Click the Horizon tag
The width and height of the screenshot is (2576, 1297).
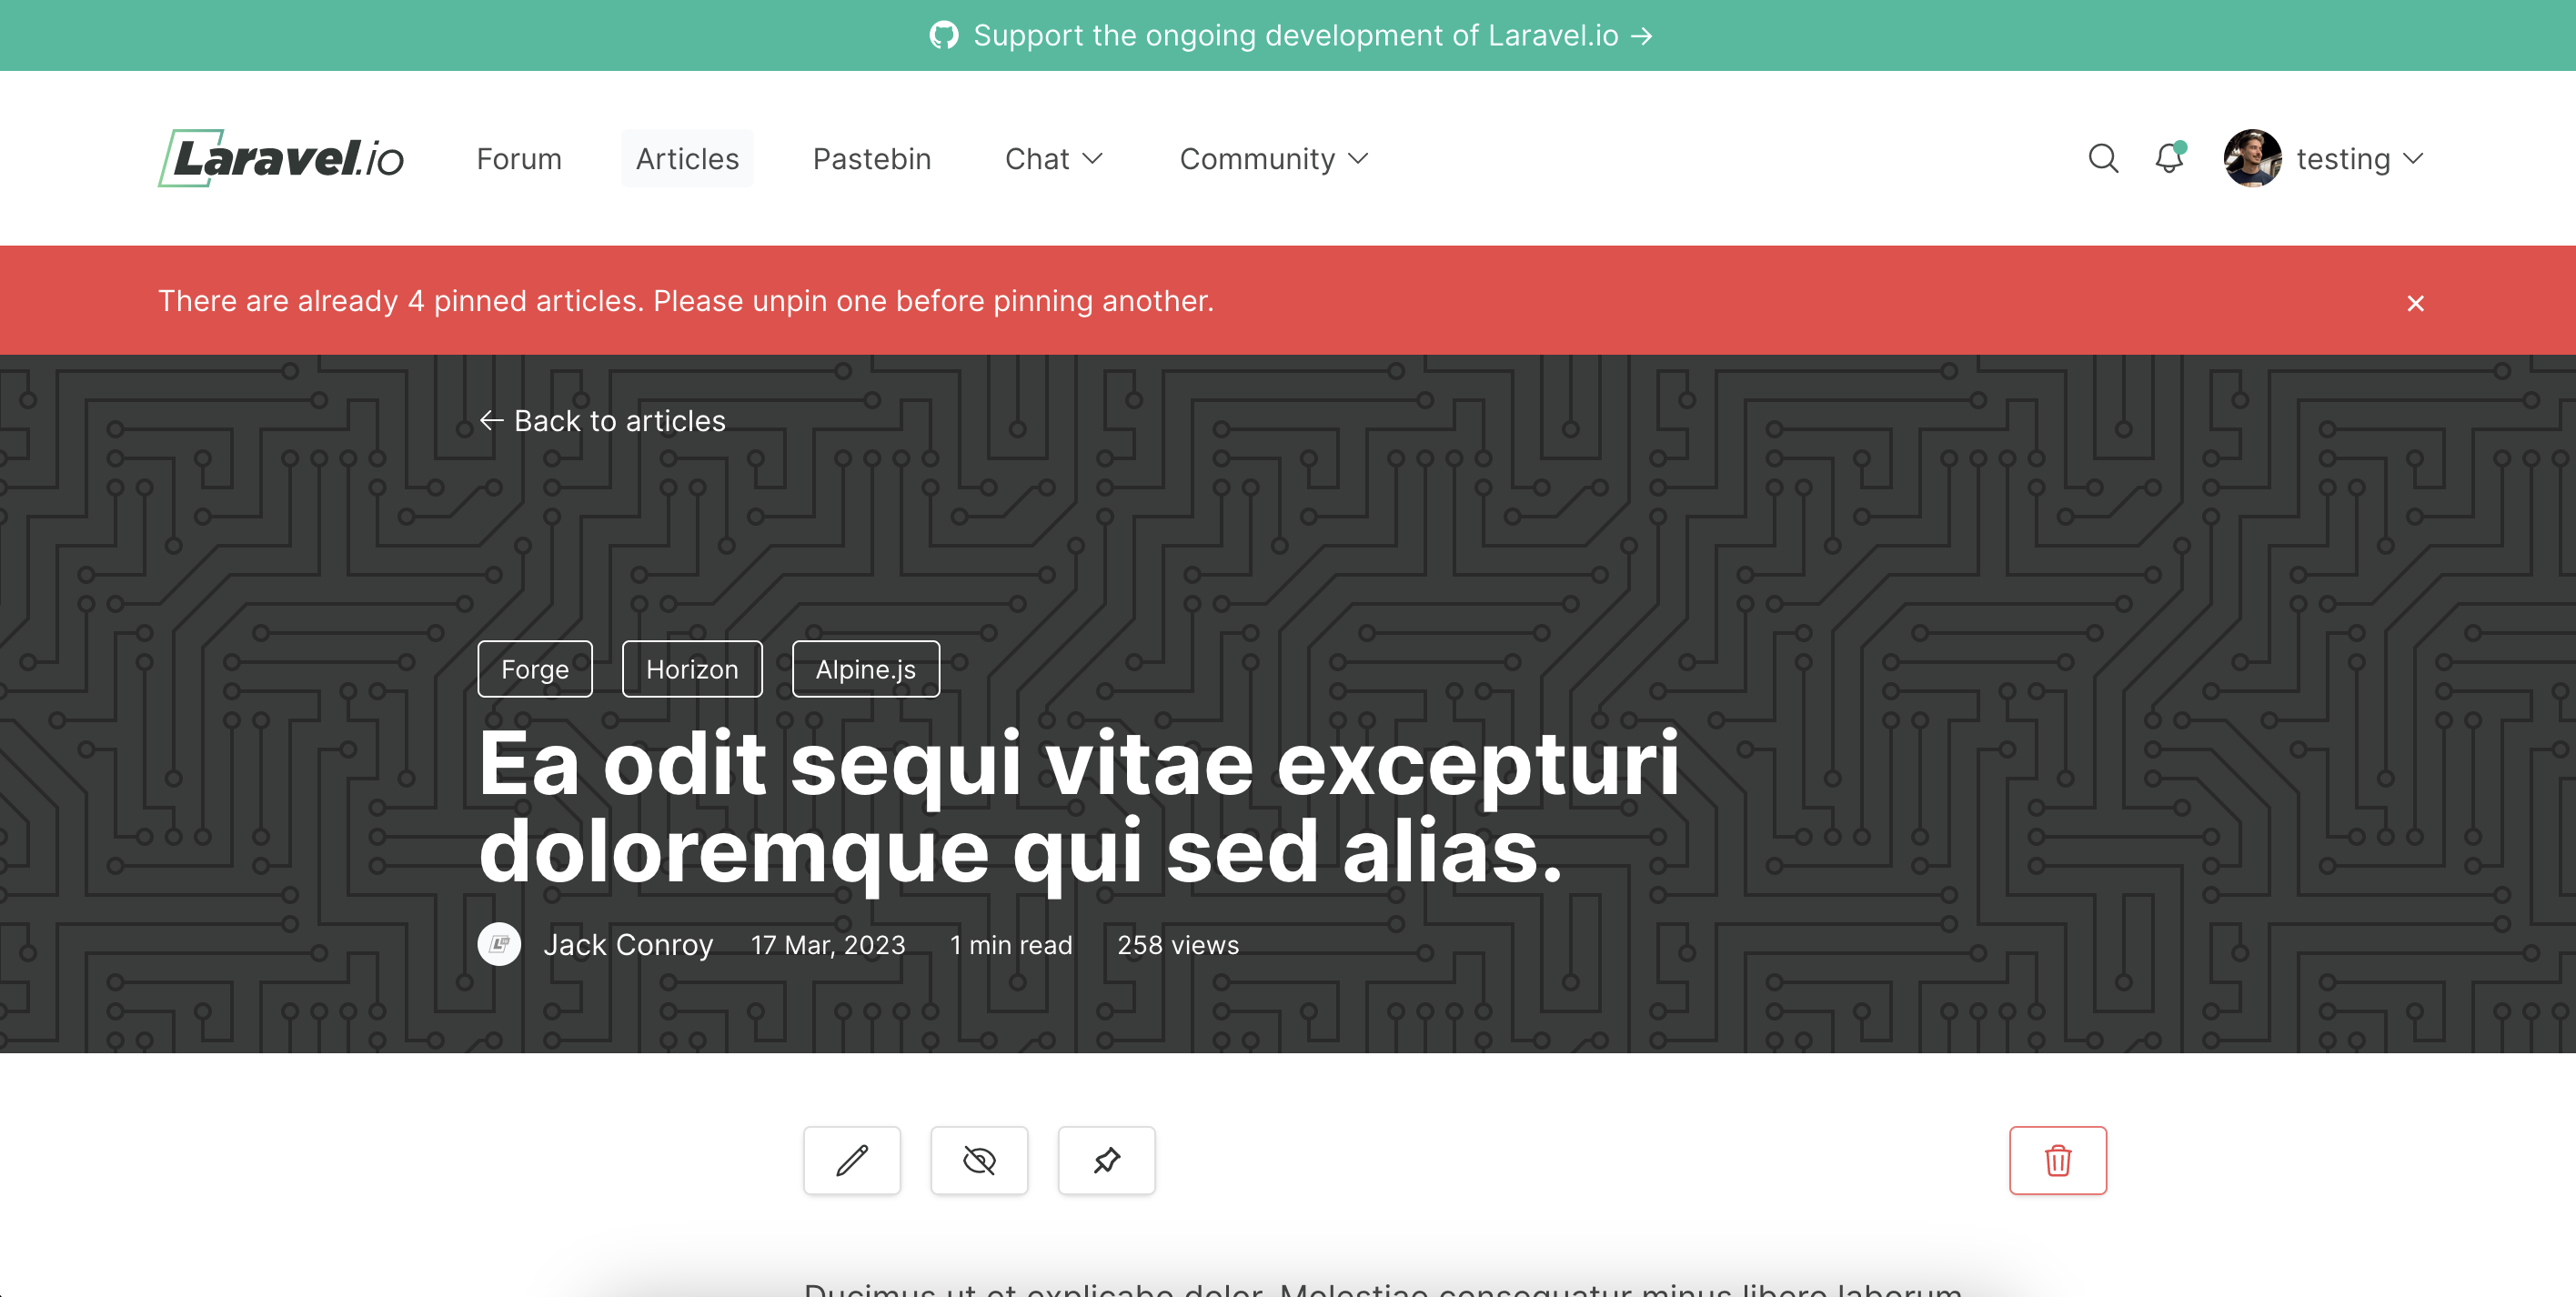point(692,669)
